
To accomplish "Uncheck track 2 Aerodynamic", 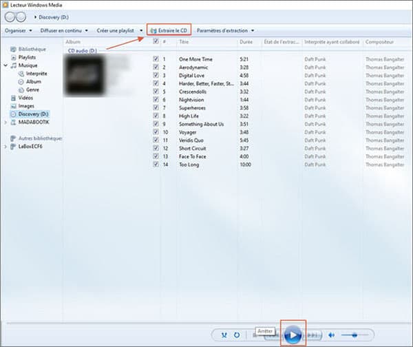I will (156, 67).
